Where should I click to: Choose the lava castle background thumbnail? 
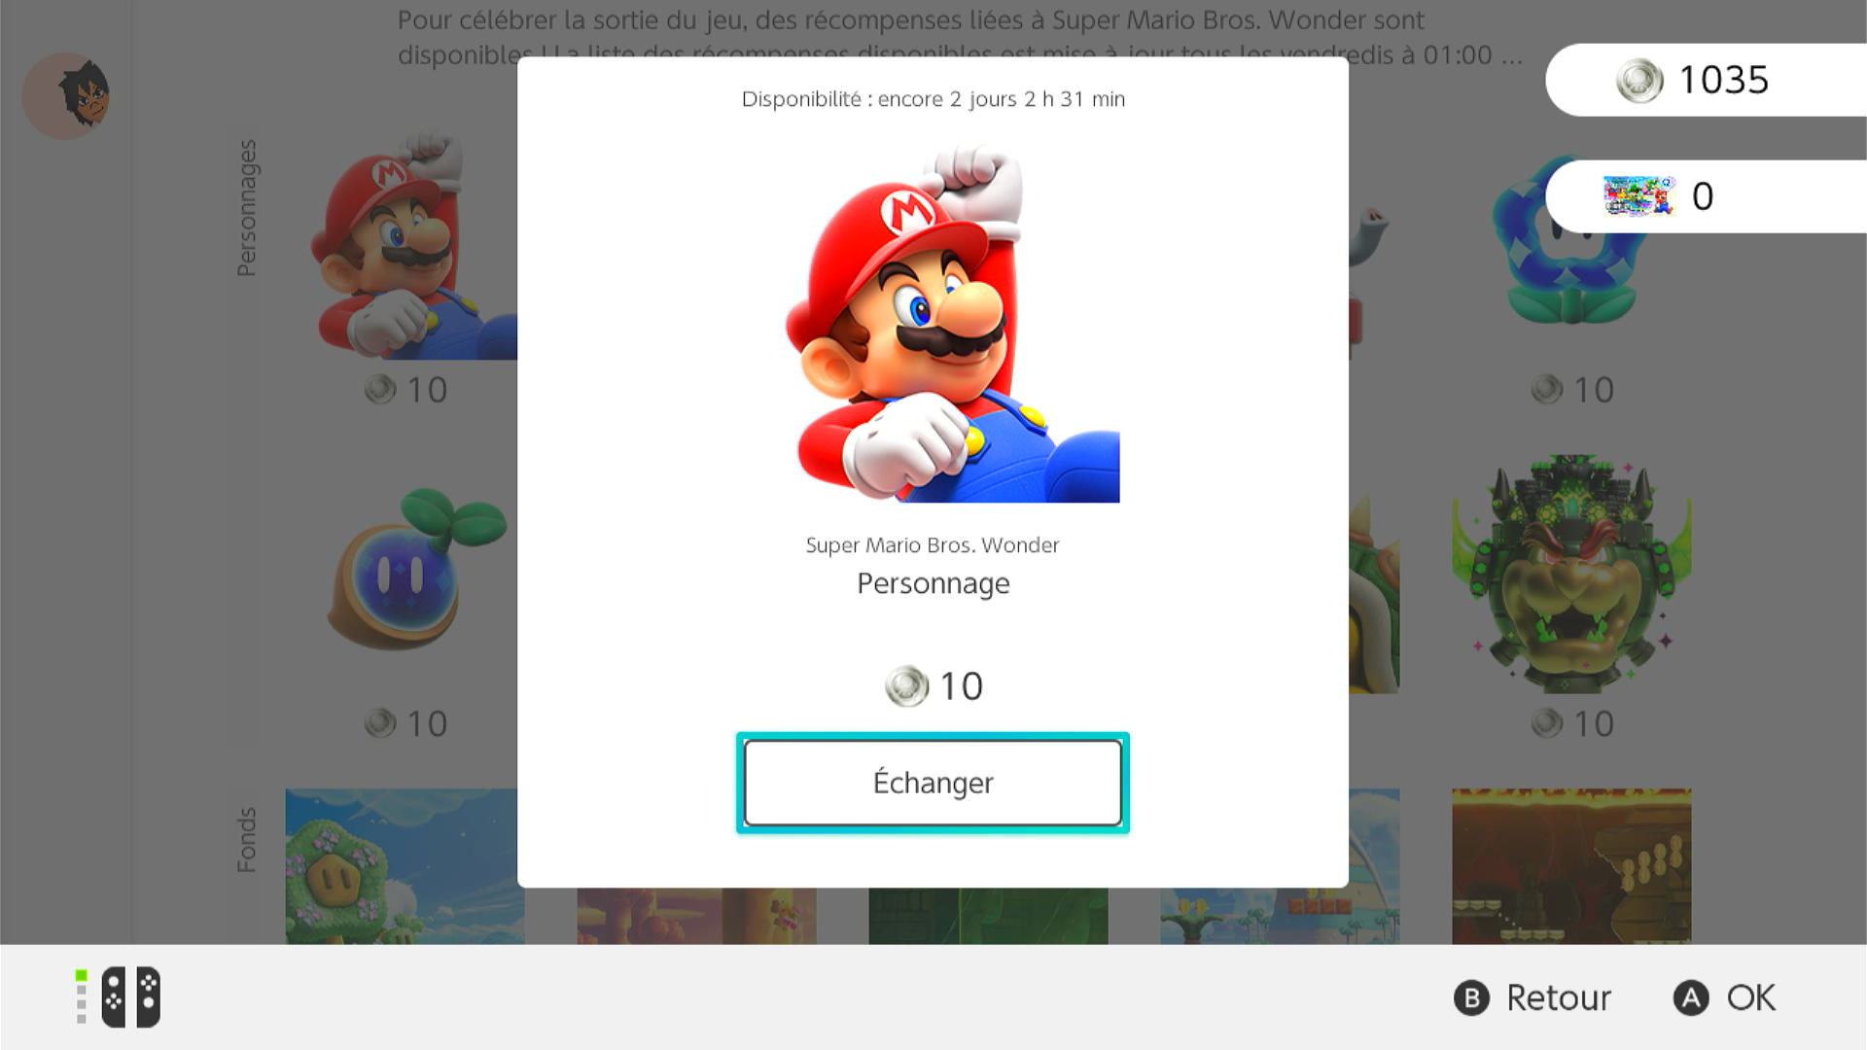(1571, 866)
